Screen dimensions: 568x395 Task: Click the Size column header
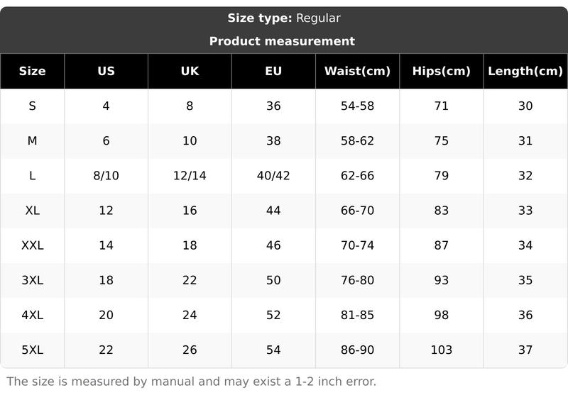[x=32, y=71]
